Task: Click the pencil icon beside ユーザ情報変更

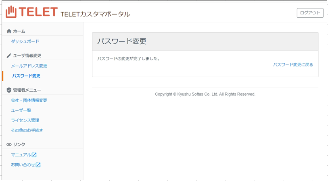Action: click(x=9, y=56)
